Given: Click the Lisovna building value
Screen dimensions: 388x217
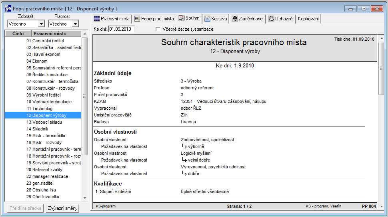Looking at the screenshot, I should point(188,122).
